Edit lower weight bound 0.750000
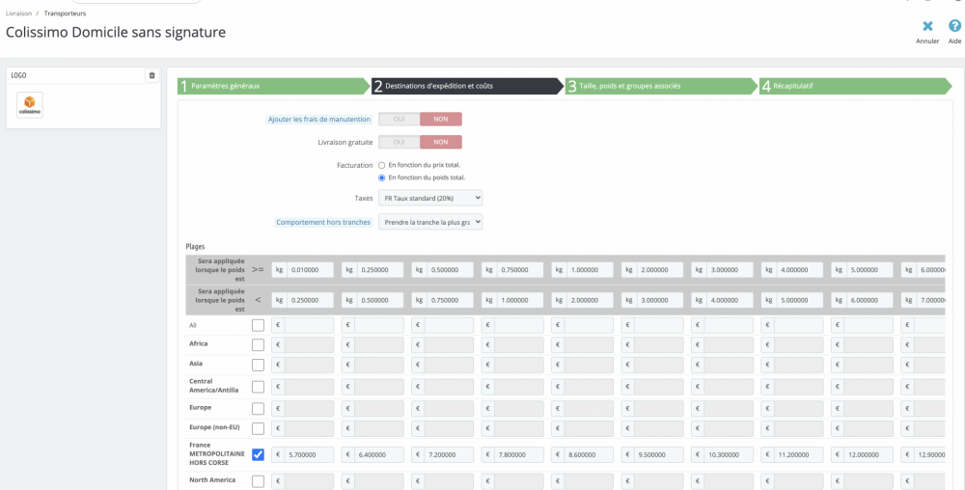 [520, 270]
